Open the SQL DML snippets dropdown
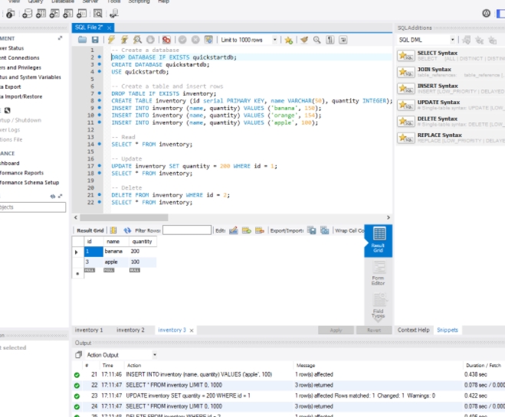The width and height of the screenshot is (505, 417). click(x=427, y=40)
